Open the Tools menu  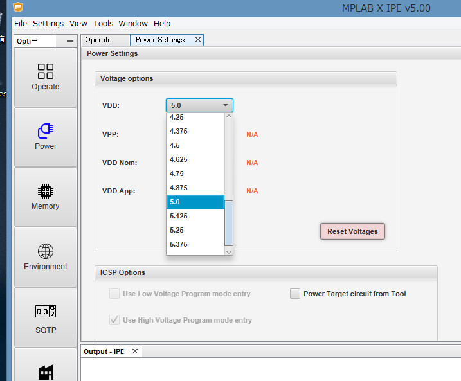(x=104, y=24)
